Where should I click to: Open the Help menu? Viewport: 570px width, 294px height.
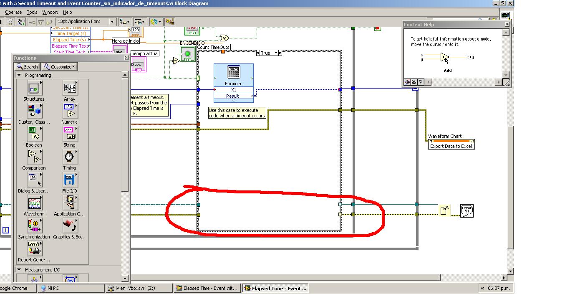pyautogui.click(x=67, y=13)
